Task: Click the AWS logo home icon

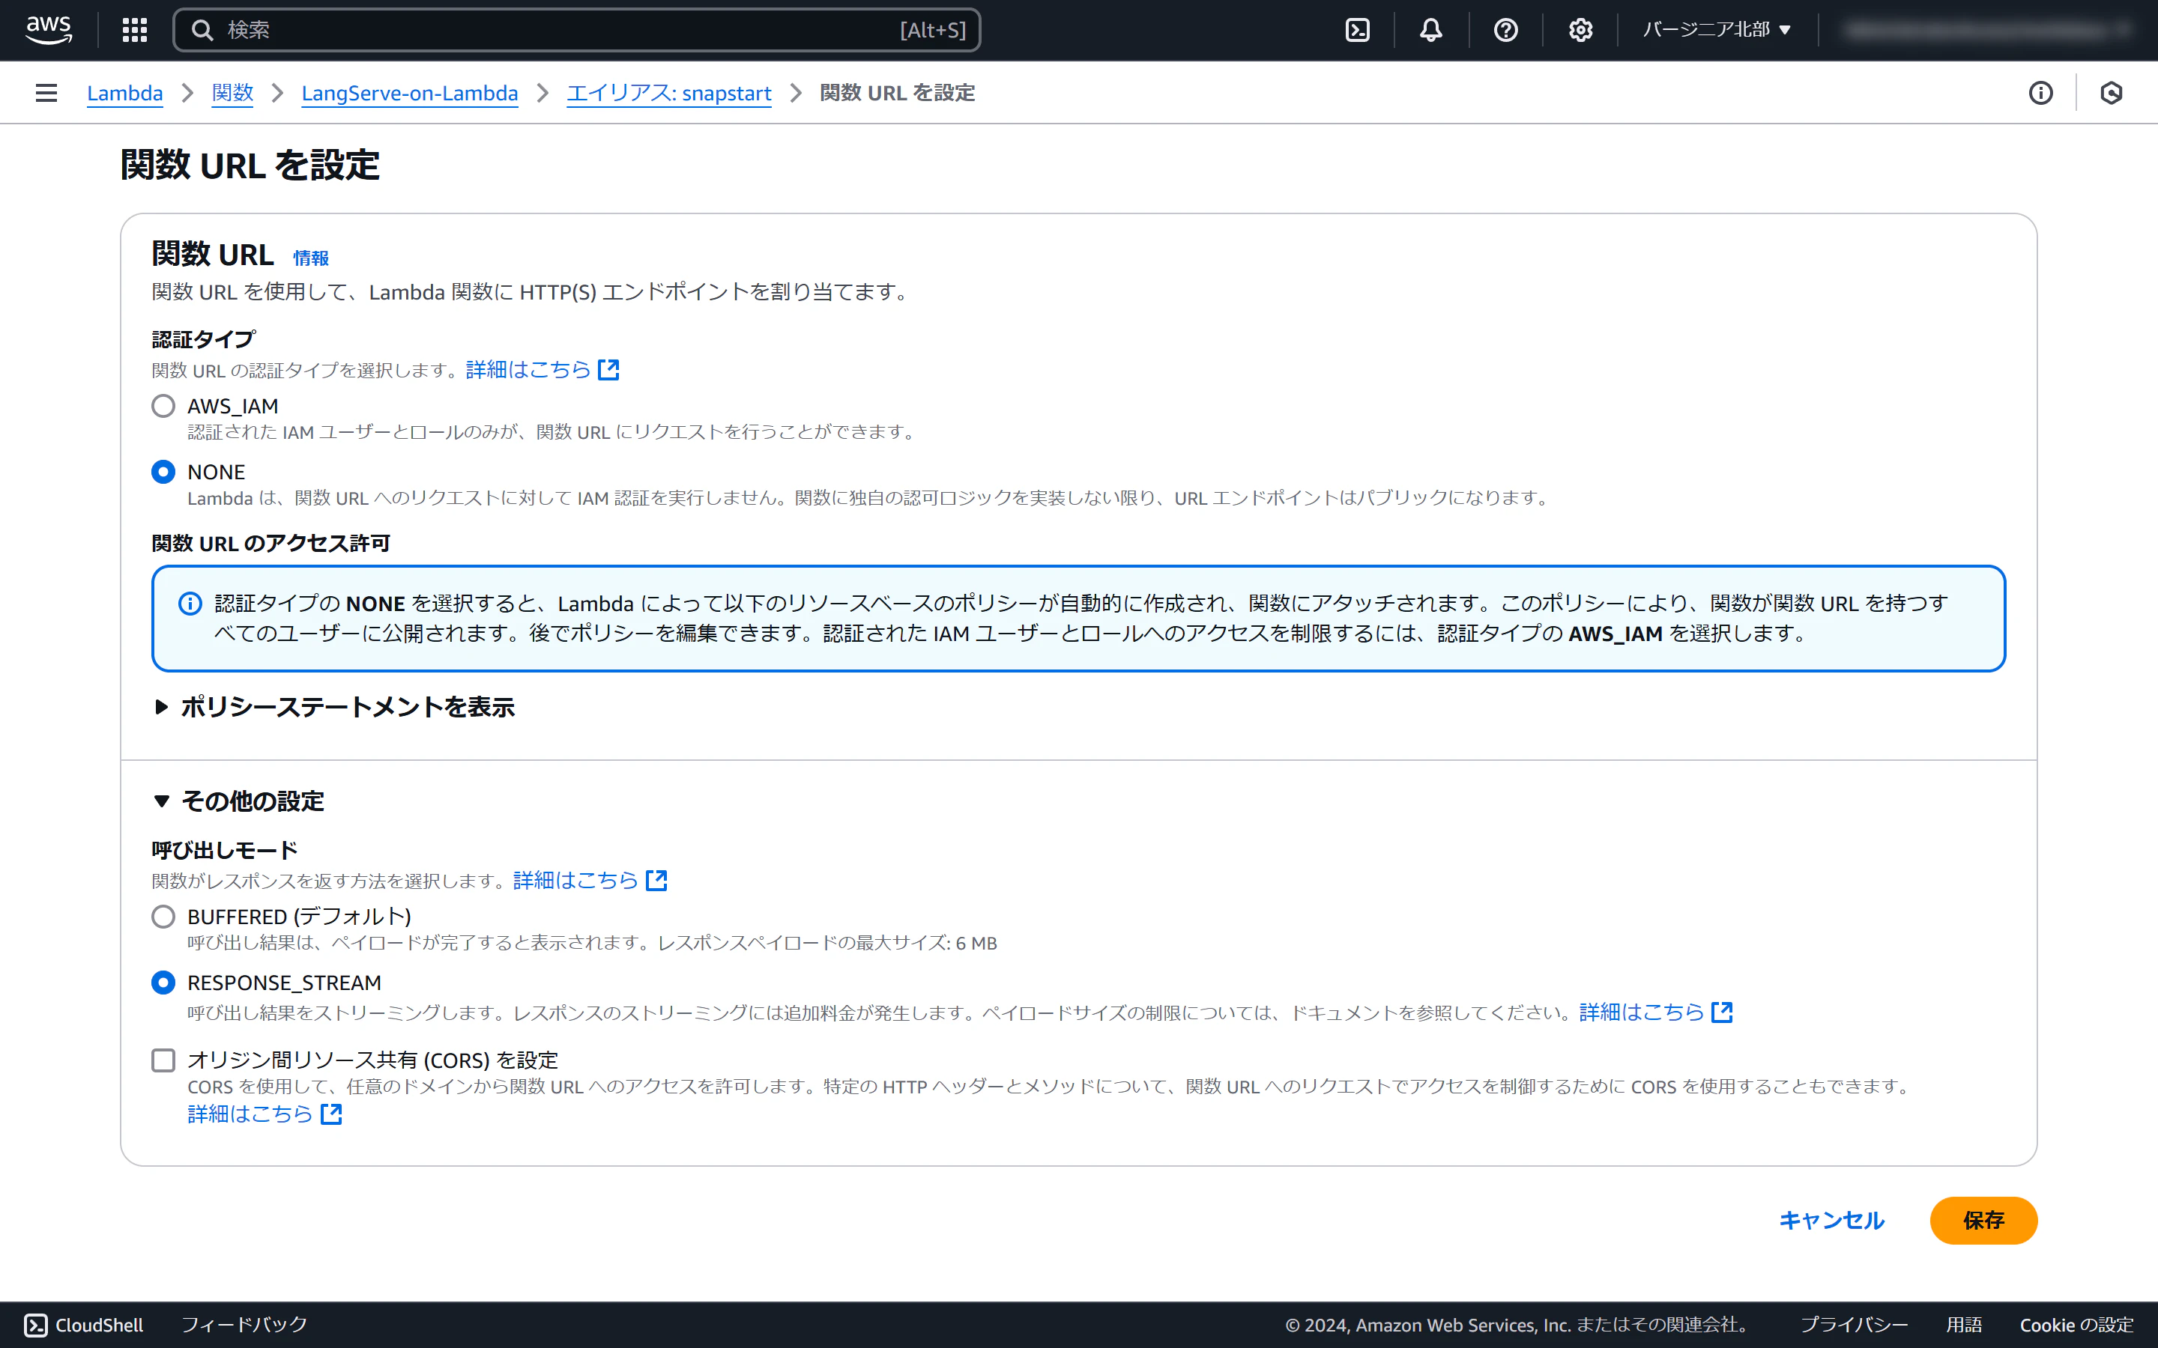Action: (49, 29)
